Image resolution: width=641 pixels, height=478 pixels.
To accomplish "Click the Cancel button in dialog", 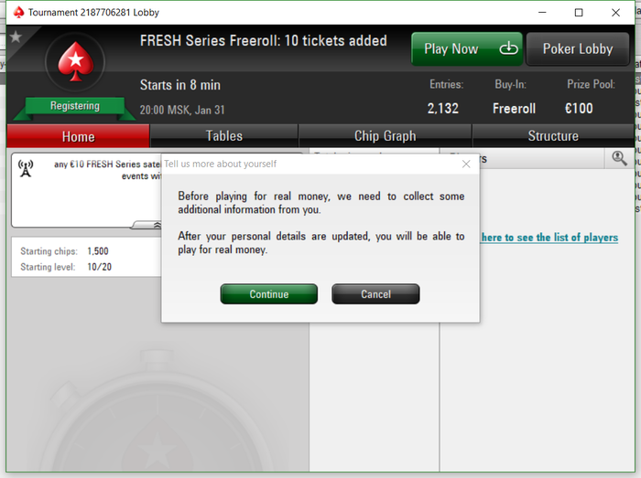I will point(375,294).
